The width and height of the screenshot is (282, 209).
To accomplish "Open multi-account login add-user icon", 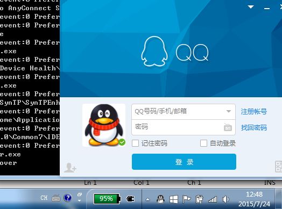I will [70, 168].
